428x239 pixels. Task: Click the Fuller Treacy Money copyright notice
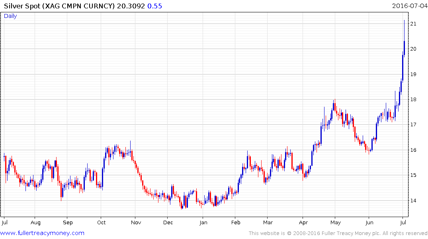pyautogui.click(x=338, y=233)
